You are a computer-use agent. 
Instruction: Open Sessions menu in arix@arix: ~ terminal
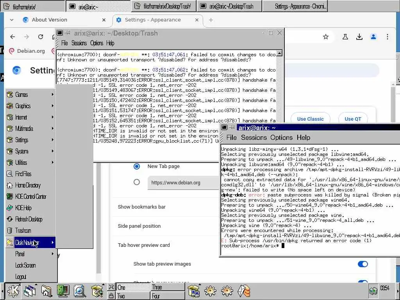pyautogui.click(x=254, y=137)
